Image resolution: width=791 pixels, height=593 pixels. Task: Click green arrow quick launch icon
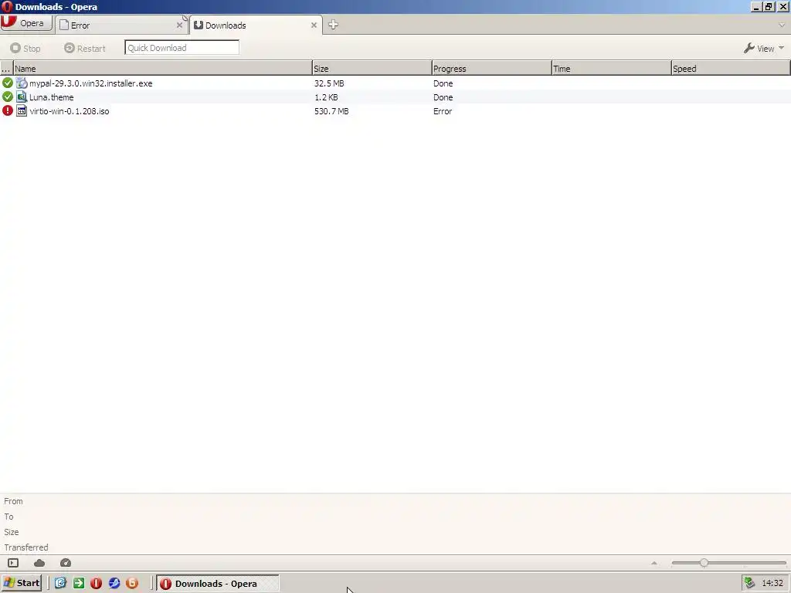click(79, 584)
